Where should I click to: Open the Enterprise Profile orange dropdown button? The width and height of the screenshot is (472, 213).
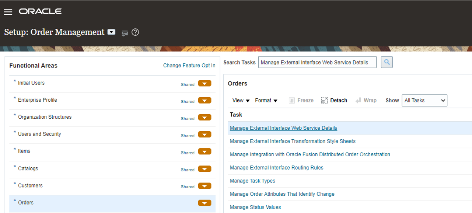click(x=204, y=100)
